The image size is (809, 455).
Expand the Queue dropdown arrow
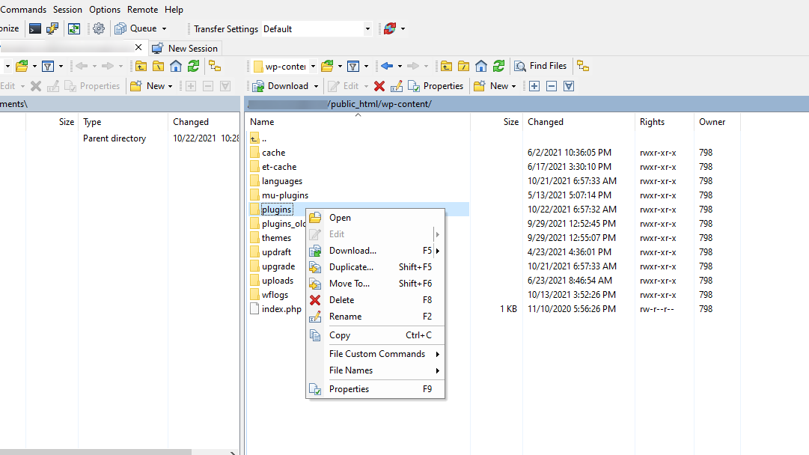click(x=164, y=29)
